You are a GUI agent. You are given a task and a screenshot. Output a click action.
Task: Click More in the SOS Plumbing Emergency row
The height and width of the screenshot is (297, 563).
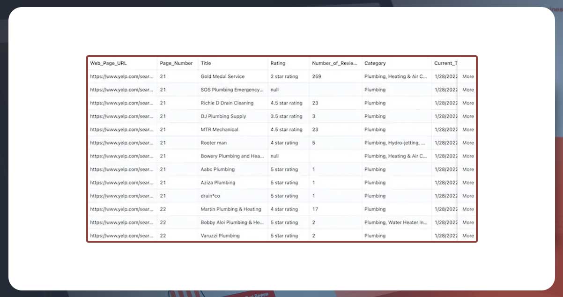[468, 89]
